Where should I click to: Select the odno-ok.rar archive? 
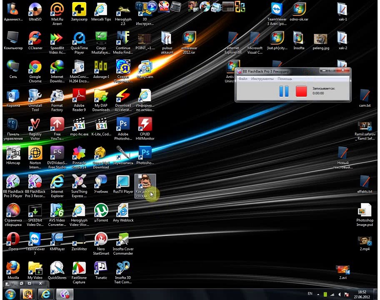(x=299, y=12)
